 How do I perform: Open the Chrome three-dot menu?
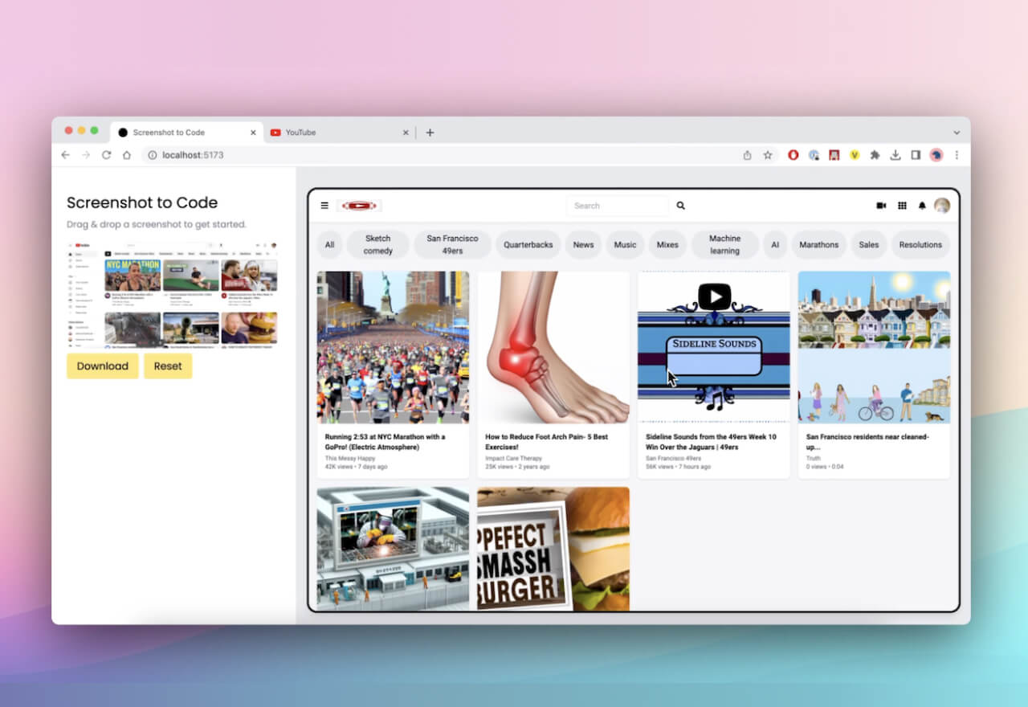pos(957,155)
